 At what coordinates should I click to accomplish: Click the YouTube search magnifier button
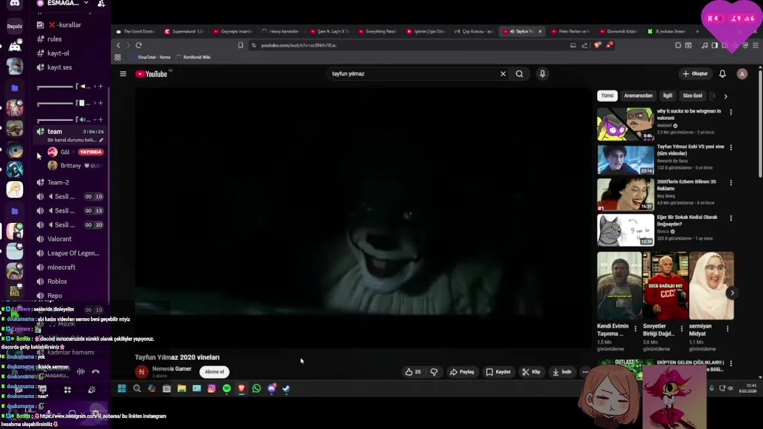coord(519,74)
